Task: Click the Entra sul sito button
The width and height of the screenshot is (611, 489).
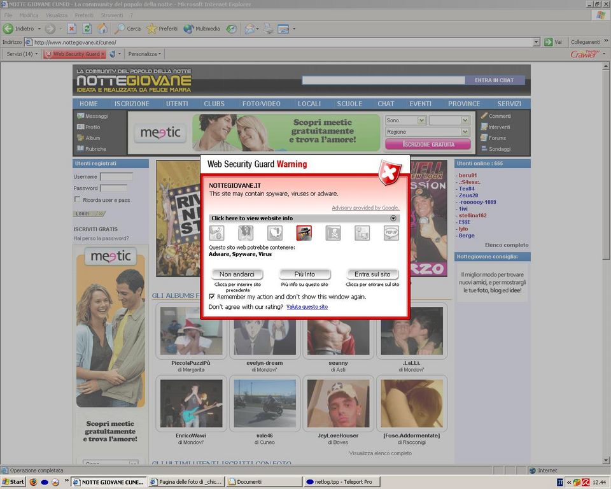Action: [x=372, y=274]
